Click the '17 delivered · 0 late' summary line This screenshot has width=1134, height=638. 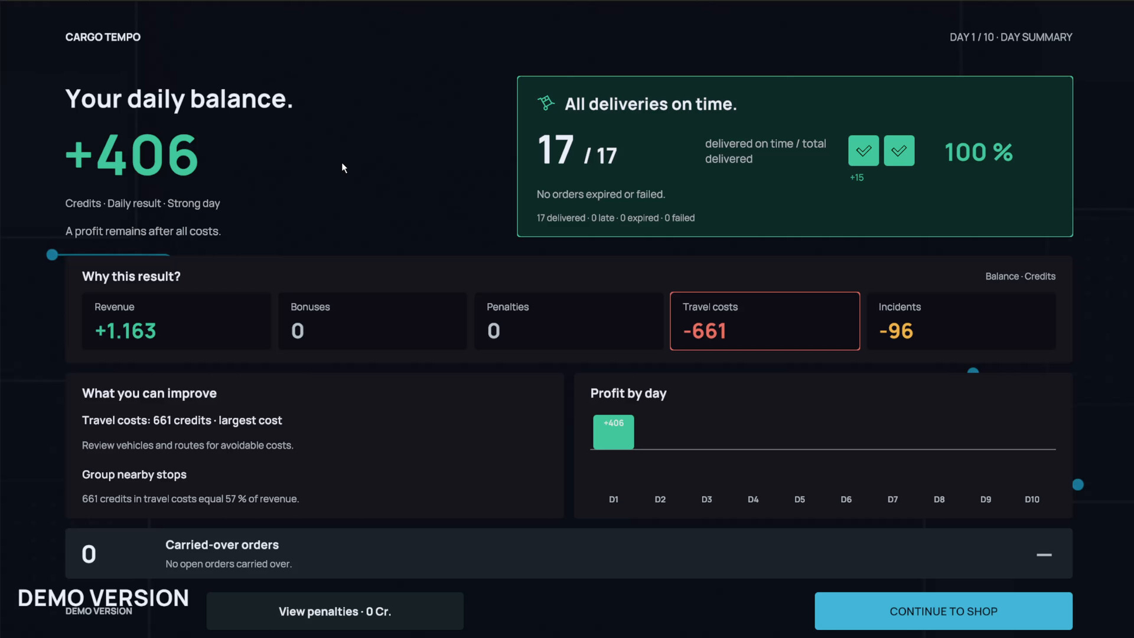615,218
